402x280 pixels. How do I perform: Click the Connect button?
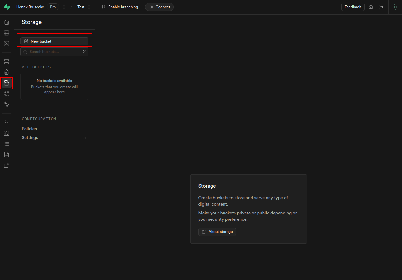pyautogui.click(x=159, y=7)
